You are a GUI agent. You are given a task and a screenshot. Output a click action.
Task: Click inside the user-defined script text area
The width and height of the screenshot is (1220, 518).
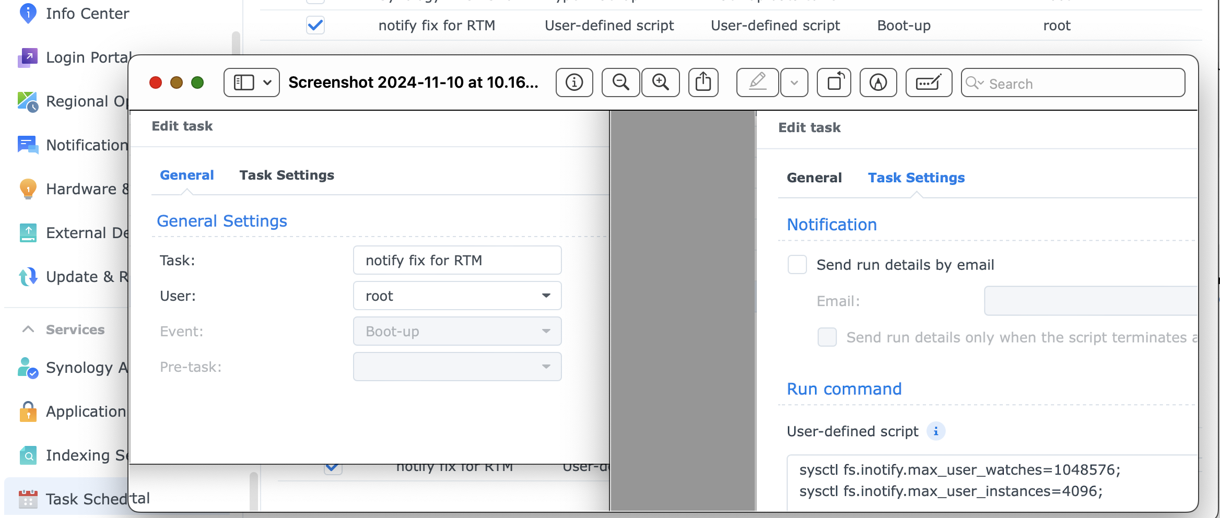[992, 483]
